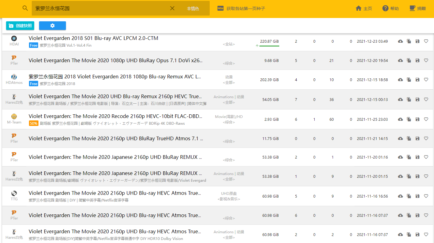Open the Recode 2160p HEVC-10bit FLAC-DBD title
434x243 pixels.
116,116
